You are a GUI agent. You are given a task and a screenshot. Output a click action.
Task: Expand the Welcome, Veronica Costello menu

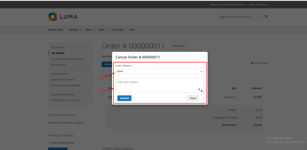click(x=228, y=5)
